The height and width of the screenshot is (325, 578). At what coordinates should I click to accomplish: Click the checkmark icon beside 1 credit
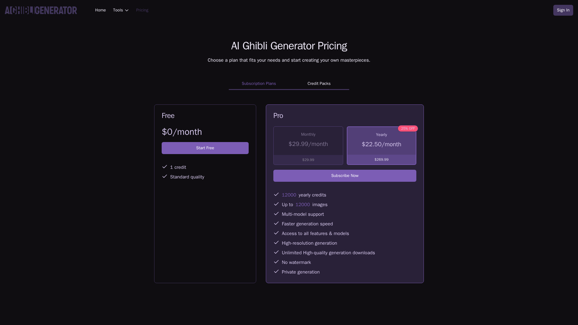pos(165,167)
